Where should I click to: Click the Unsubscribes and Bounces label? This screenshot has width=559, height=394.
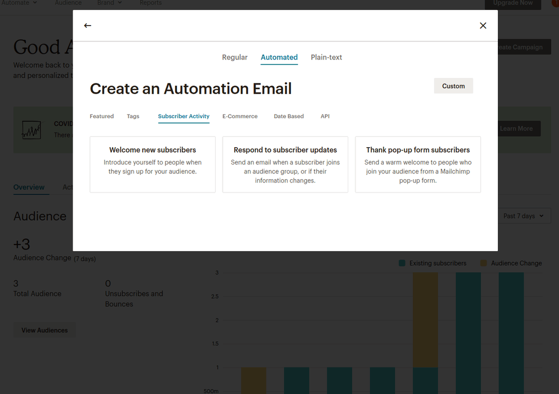tap(134, 299)
